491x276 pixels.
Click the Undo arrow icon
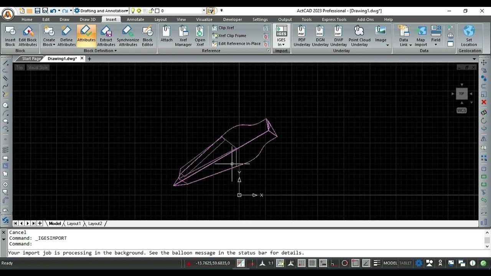coord(53,11)
